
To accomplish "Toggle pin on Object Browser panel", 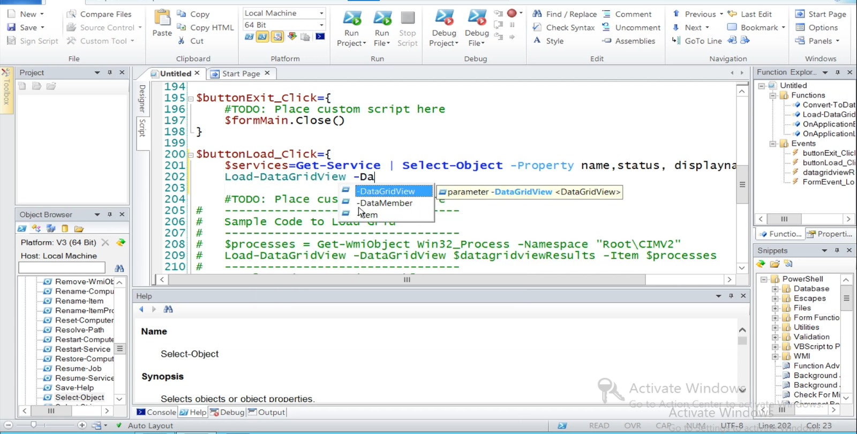I will pyautogui.click(x=110, y=214).
